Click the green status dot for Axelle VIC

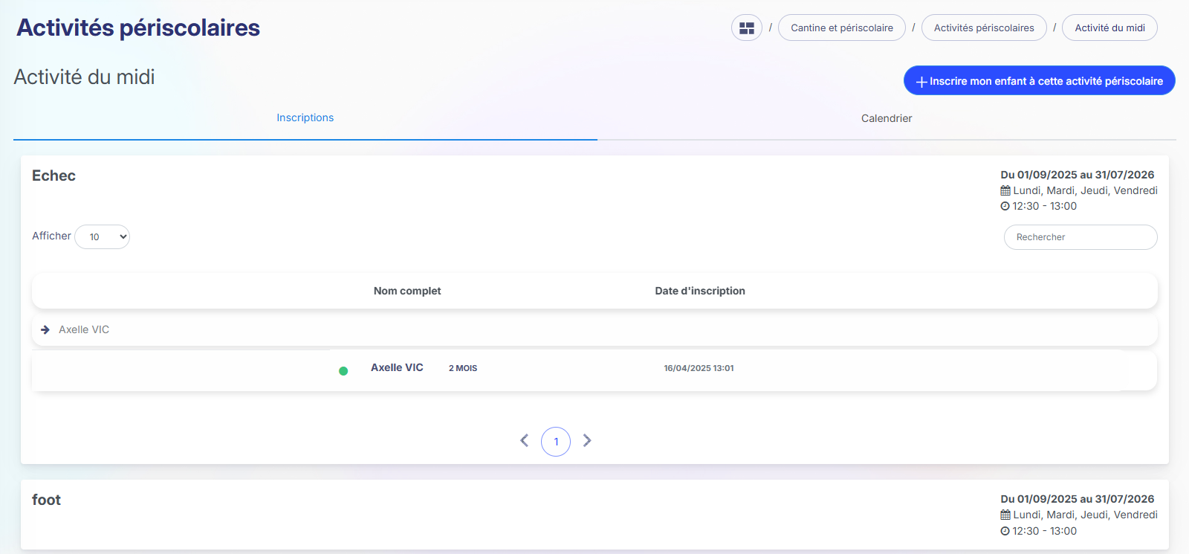coord(343,371)
